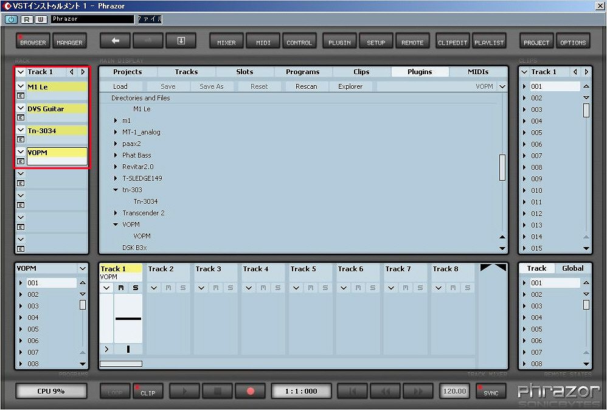Image resolution: width=607 pixels, height=410 pixels.
Task: Mute Track 1 in track mixer
Action: (x=121, y=288)
